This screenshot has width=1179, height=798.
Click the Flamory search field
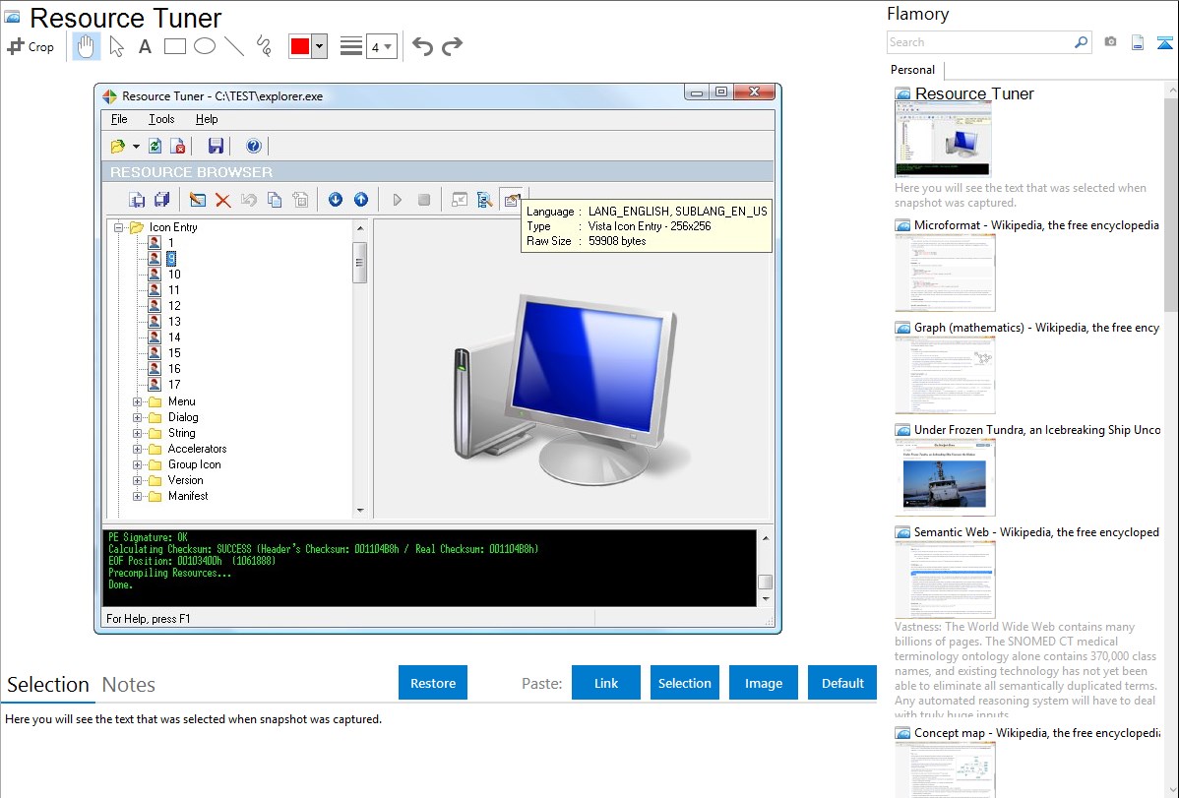[980, 42]
